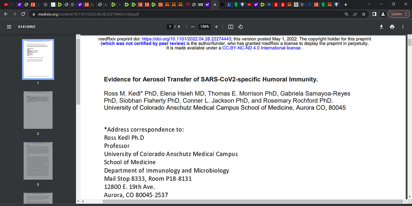Viewport: 412px width, 206px height.
Task: Toggle the bookmark star for this page
Action: pyautogui.click(x=364, y=14)
